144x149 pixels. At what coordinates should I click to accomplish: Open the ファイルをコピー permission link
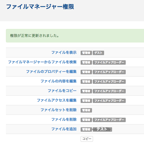[x=62, y=91]
